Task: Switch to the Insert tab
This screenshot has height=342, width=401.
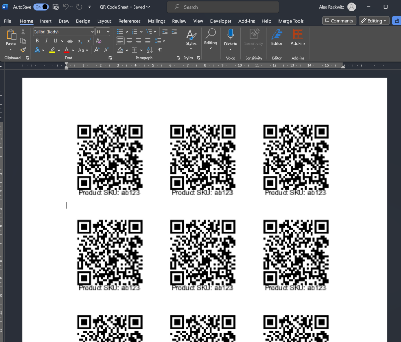Action: click(45, 21)
